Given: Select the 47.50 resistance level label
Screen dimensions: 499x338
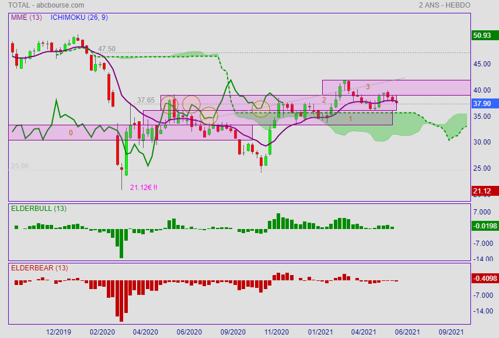Looking at the screenshot, I should [107, 49].
